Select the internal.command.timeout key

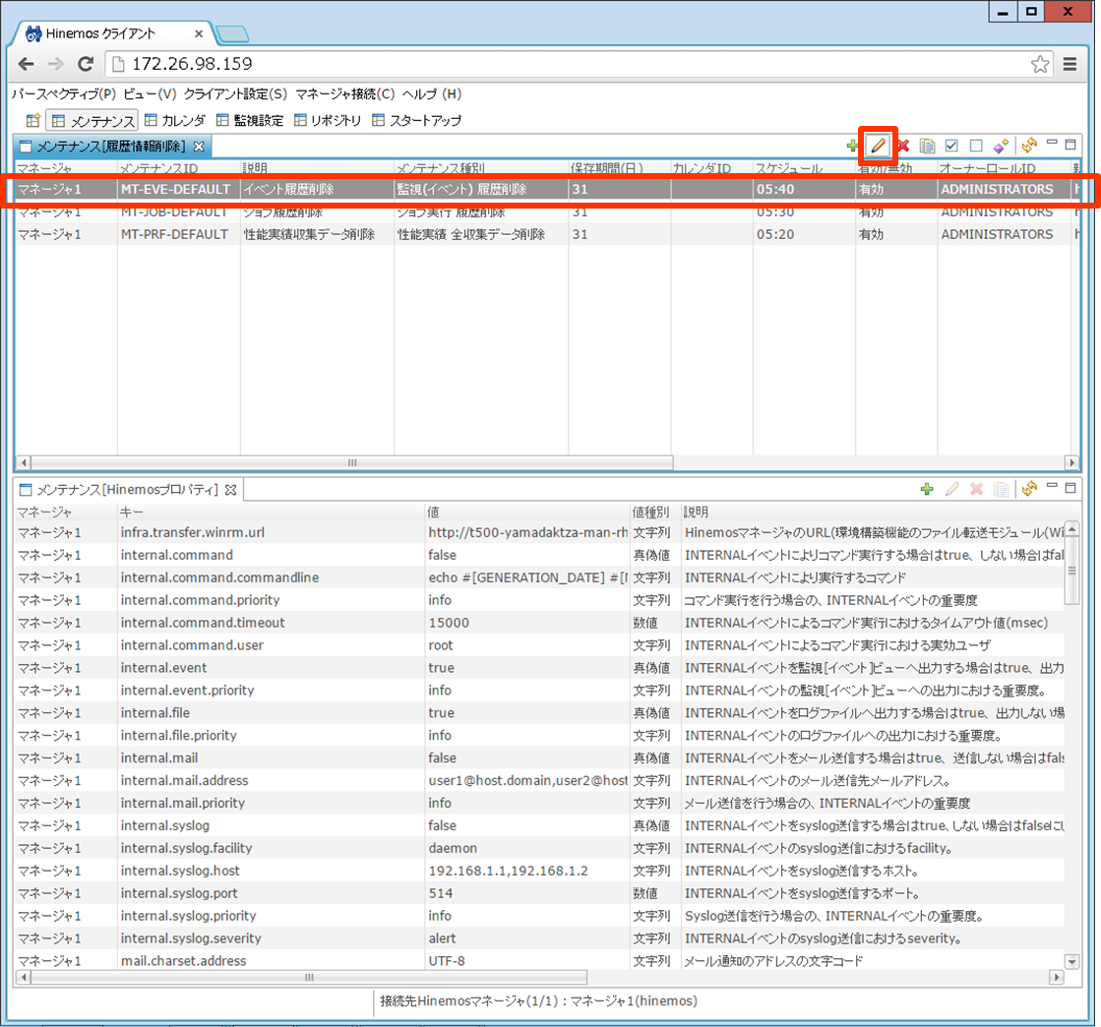click(203, 623)
